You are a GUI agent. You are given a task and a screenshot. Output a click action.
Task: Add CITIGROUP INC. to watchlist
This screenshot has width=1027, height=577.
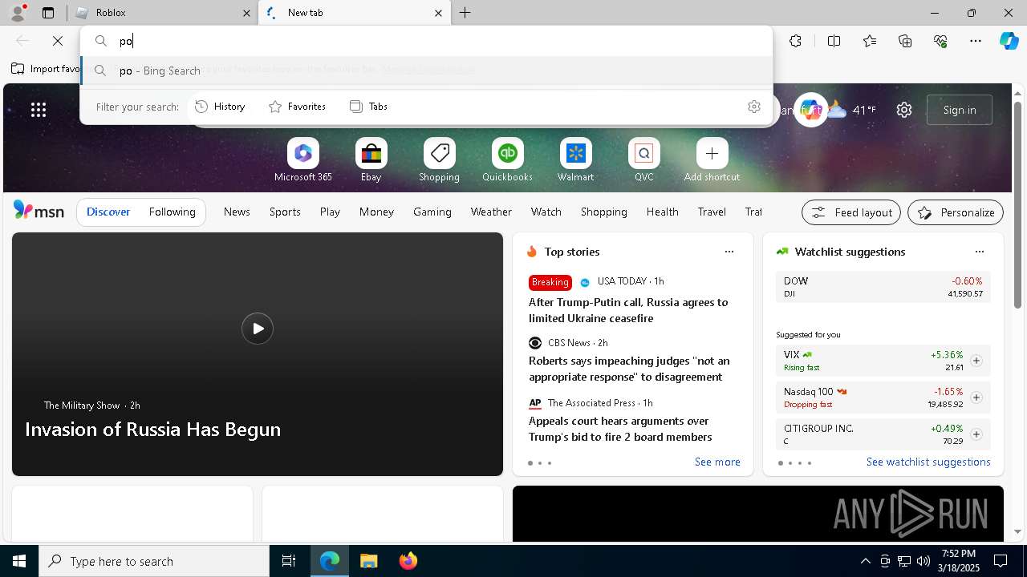point(976,434)
